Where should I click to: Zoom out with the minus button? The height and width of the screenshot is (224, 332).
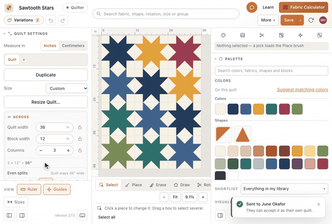click(x=164, y=197)
